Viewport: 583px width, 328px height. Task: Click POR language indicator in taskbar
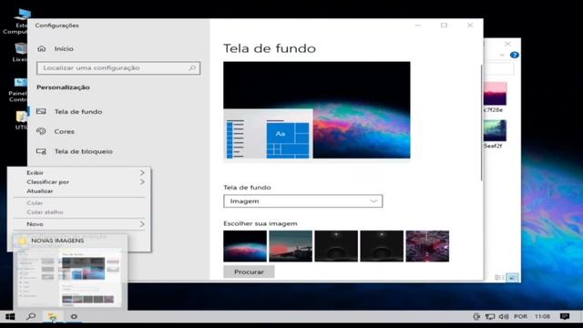pos(520,316)
